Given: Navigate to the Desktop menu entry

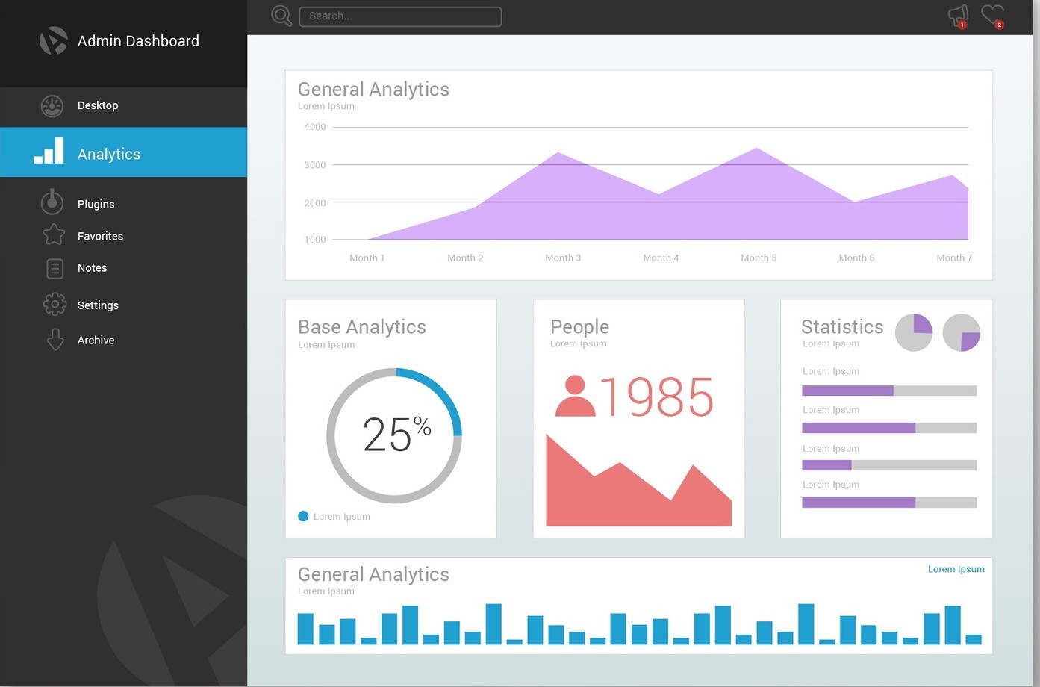Looking at the screenshot, I should [98, 105].
